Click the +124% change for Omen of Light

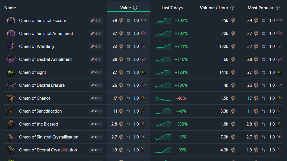coord(181,72)
